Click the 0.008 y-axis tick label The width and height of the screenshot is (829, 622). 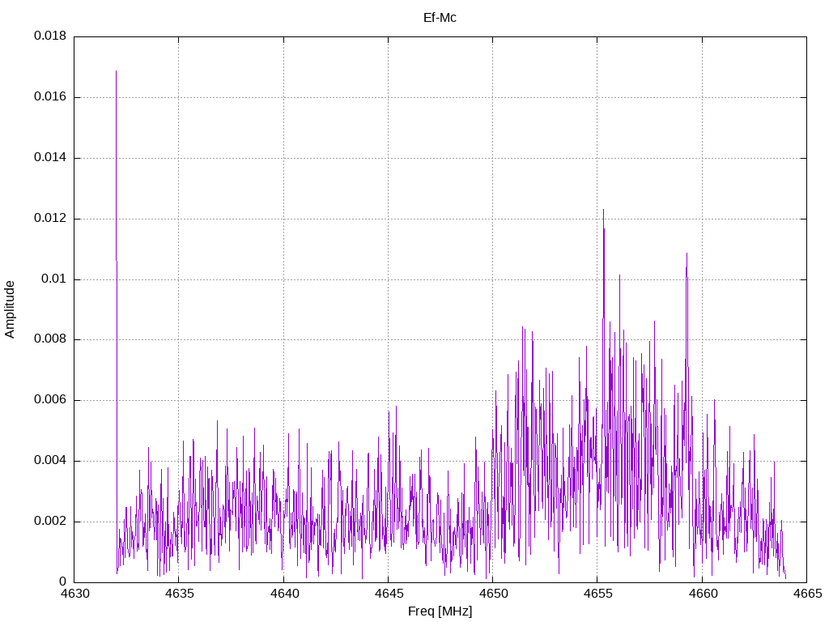coord(50,339)
